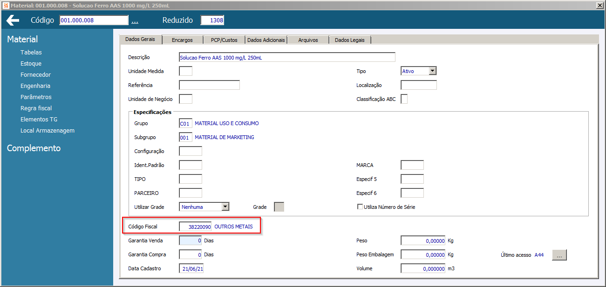The image size is (606, 287).
Task: Click the OUTROS METAIS description text
Action: point(234,227)
